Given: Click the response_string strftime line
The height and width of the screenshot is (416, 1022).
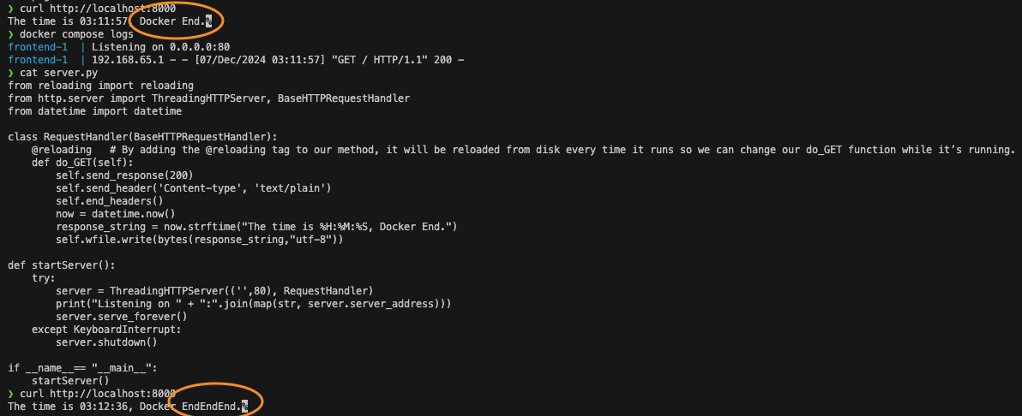Looking at the screenshot, I should pyautogui.click(x=257, y=227).
